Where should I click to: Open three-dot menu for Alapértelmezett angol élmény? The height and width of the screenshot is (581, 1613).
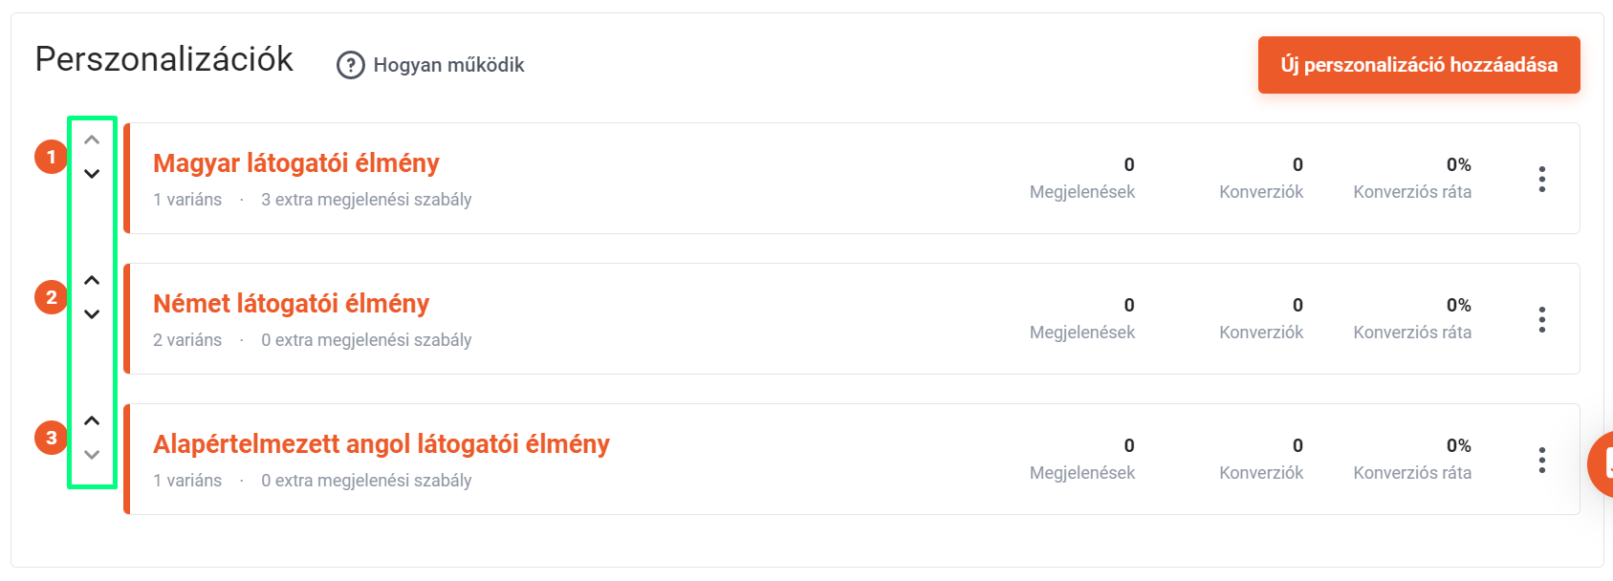click(1542, 460)
